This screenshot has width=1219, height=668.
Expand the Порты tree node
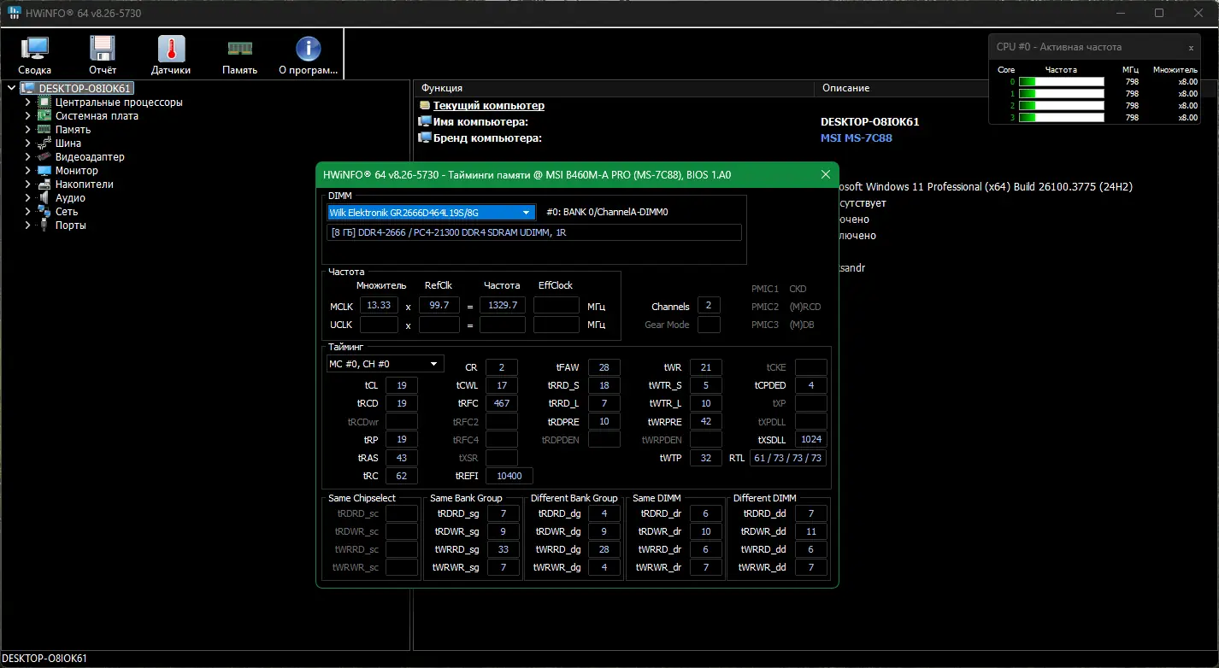(27, 226)
